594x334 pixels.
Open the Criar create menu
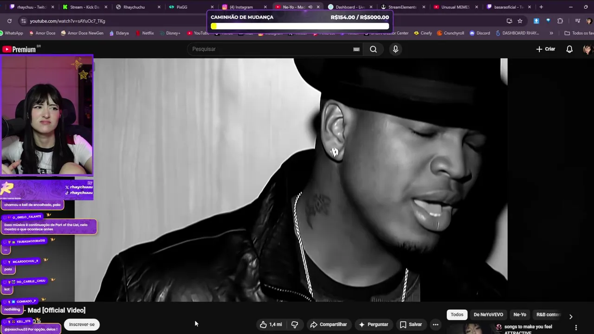[x=546, y=49]
